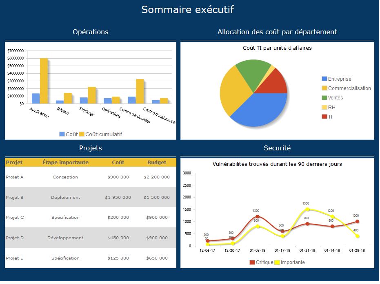Click the Sommaire exécutif page title

coord(188,9)
